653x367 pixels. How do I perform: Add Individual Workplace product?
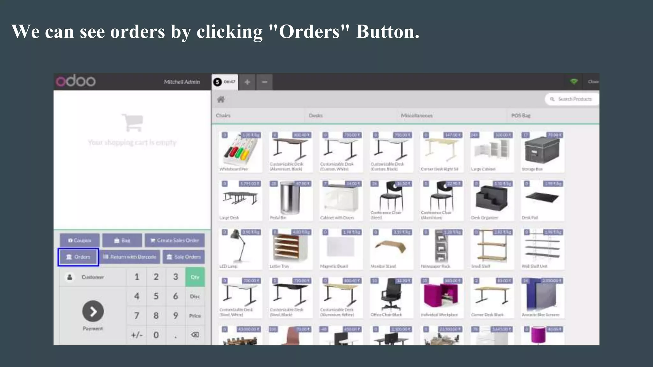coord(442,297)
